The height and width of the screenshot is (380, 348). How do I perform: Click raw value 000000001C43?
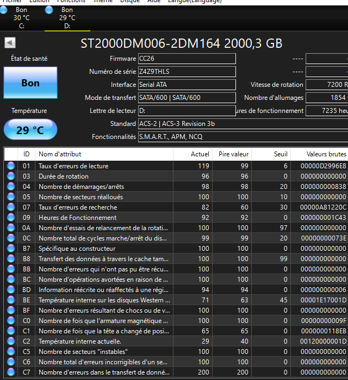tap(323, 217)
